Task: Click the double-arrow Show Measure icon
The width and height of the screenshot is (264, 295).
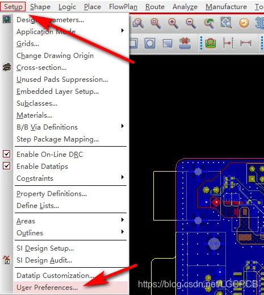Action: (x=246, y=43)
